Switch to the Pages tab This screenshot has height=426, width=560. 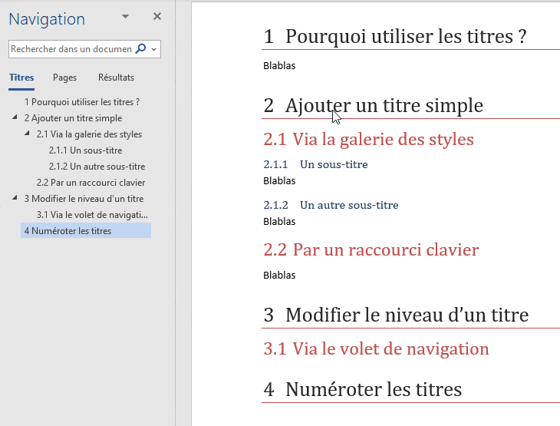pos(64,78)
